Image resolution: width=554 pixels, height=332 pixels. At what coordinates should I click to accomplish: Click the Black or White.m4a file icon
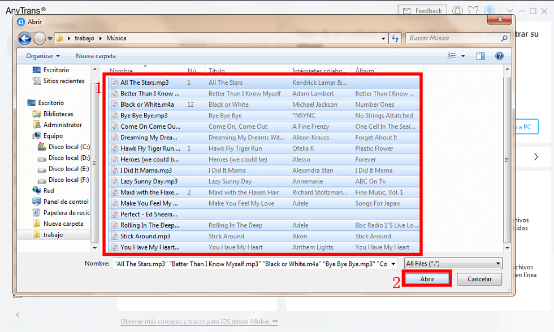[114, 104]
